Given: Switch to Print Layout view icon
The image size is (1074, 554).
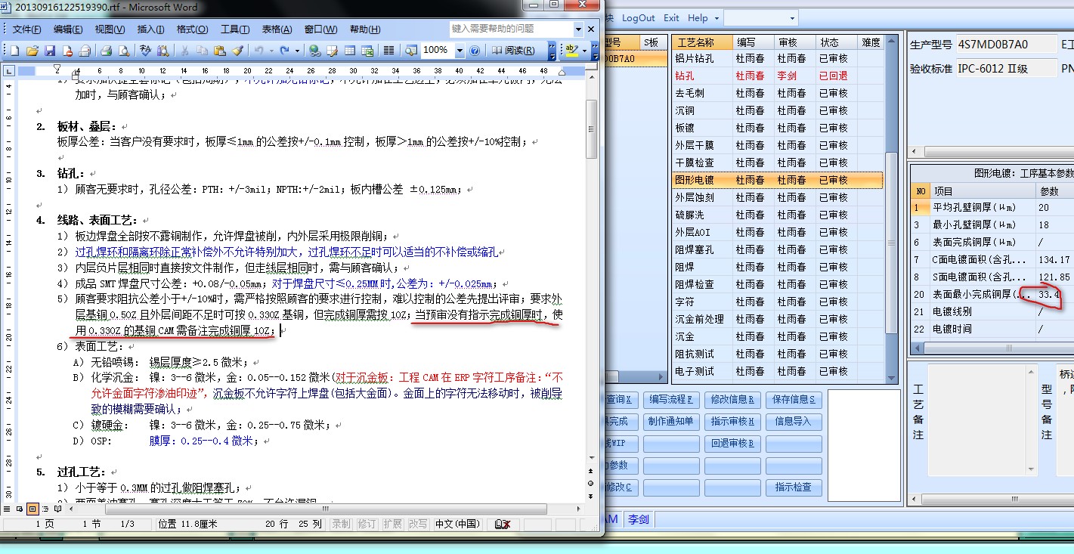Looking at the screenshot, I should coord(32,509).
